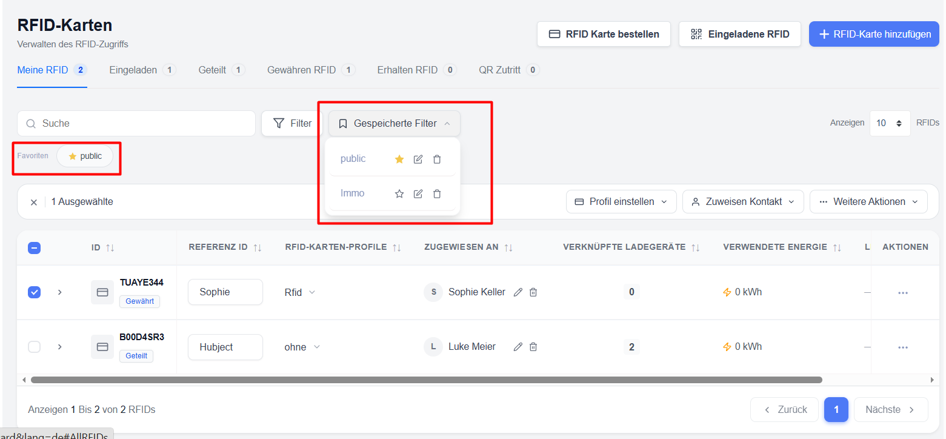Sort by RFID-Karten-Profile column arrows
Viewport: 946px width, 439px height.
tap(397, 247)
